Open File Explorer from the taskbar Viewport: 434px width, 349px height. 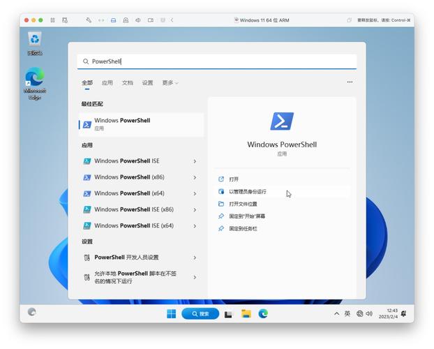pos(246,314)
